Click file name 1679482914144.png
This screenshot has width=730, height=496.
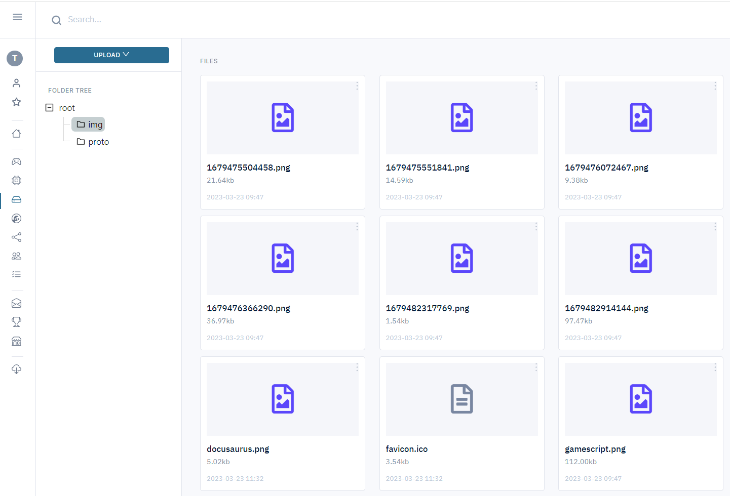tap(606, 308)
